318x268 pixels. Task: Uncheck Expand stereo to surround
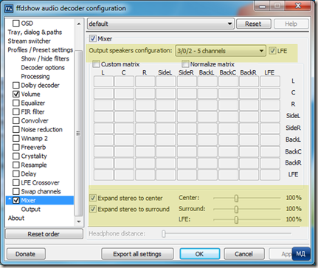(x=93, y=209)
